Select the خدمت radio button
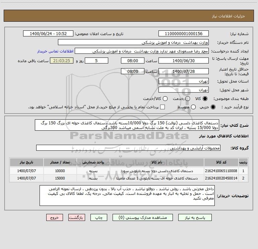This screenshot has height=249, width=258. coord(188,99)
